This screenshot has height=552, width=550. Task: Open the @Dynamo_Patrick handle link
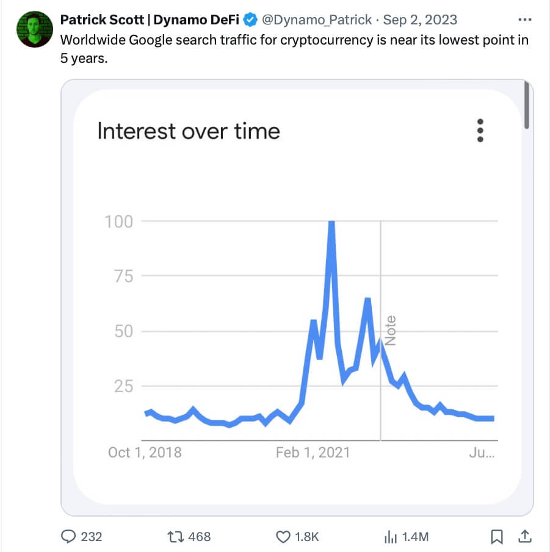pos(317,20)
